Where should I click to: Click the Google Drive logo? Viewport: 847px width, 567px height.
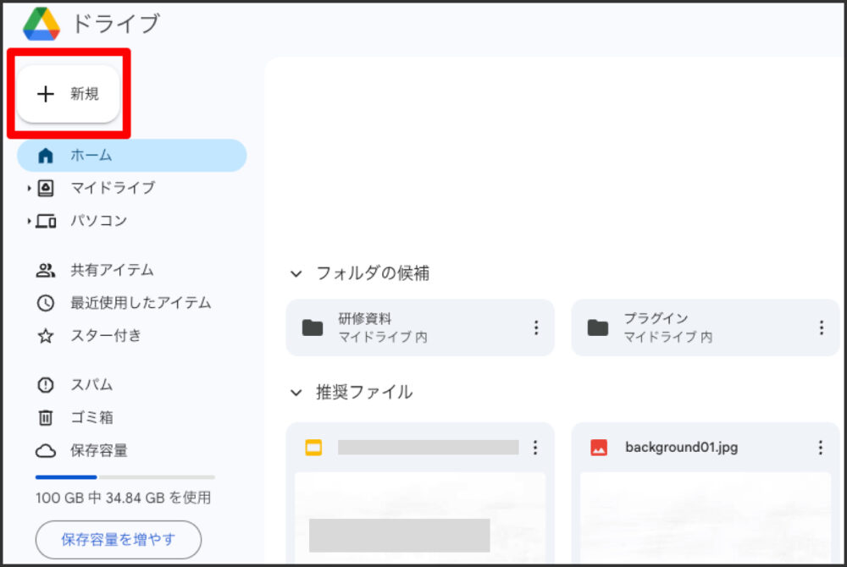(x=41, y=23)
